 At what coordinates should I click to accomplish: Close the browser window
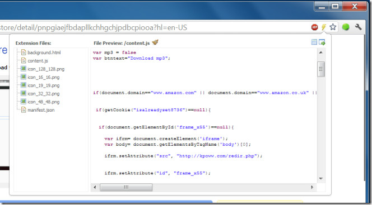[355, 6]
